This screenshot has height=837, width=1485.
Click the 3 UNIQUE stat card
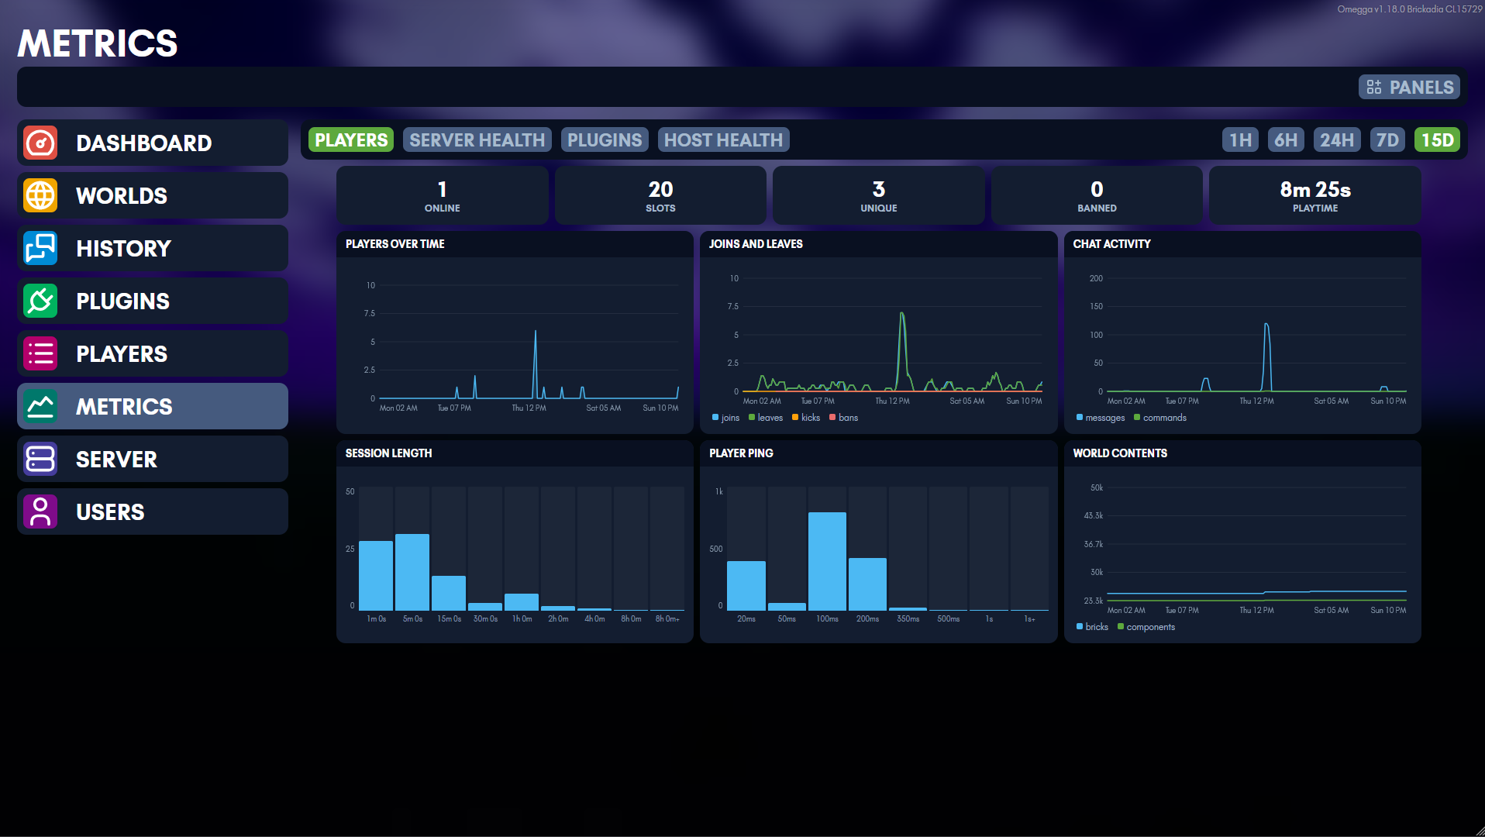[879, 195]
